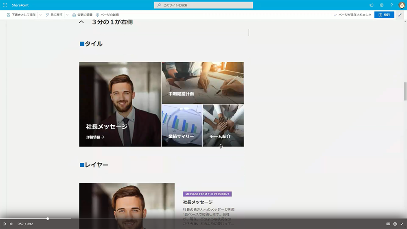This screenshot has width=407, height=229.
Task: Discard changes with 変更の破棄
Action: click(82, 15)
